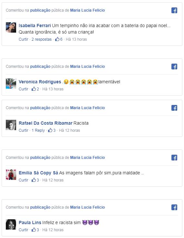Click the Facebook icon on Rafael's comment card
This screenshot has height=238, width=184.
174,108
